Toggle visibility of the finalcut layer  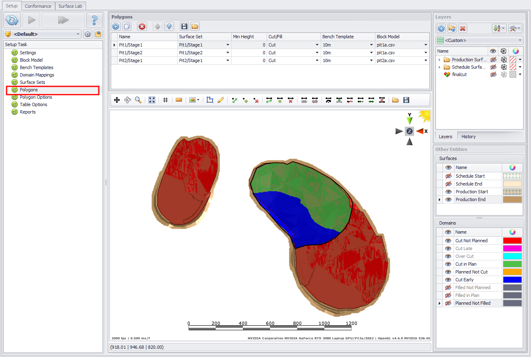point(493,74)
